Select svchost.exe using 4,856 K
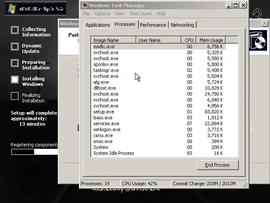Screen dimensions: 270x203 coord(159,106)
